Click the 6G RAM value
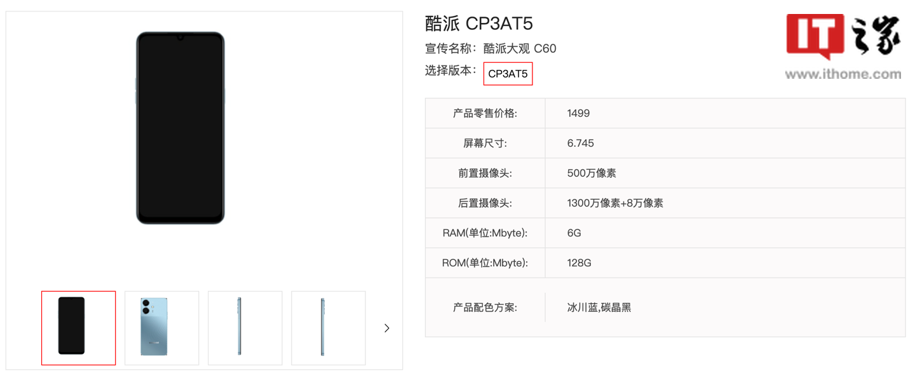 tap(574, 233)
